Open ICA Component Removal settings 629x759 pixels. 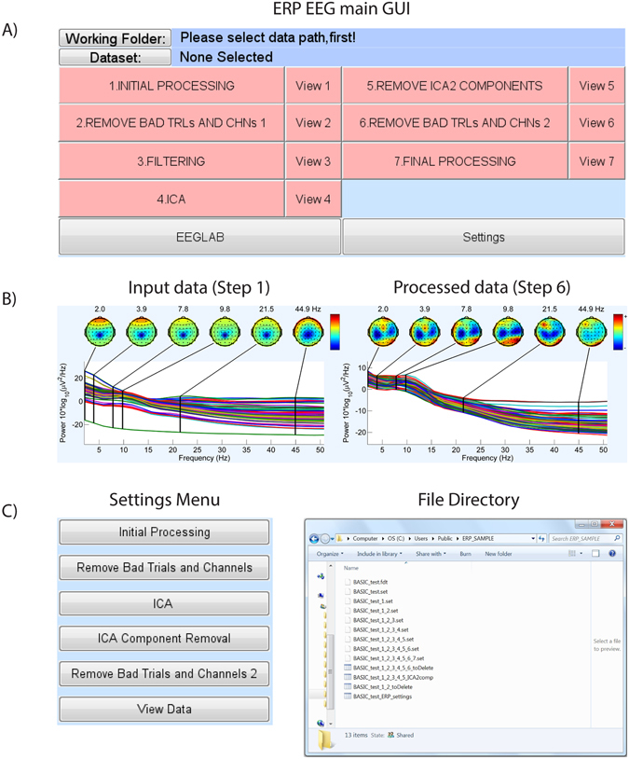[164, 639]
